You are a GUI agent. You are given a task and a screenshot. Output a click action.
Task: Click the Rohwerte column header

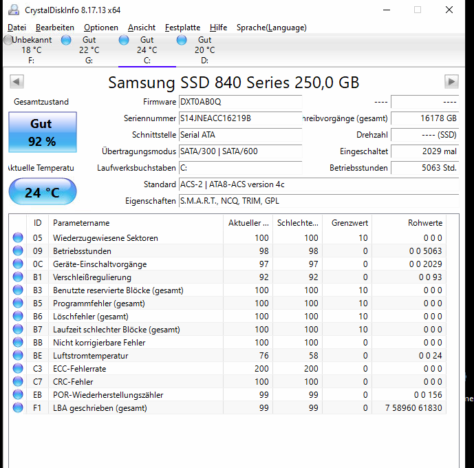coord(409,223)
